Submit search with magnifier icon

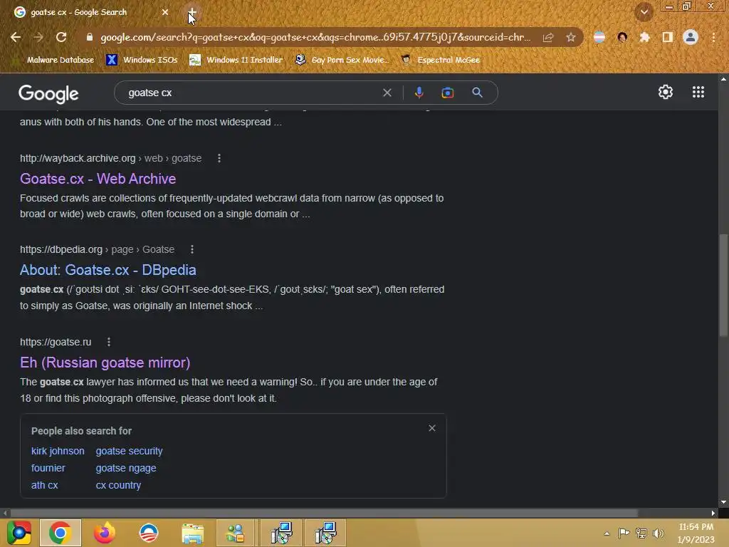[477, 93]
